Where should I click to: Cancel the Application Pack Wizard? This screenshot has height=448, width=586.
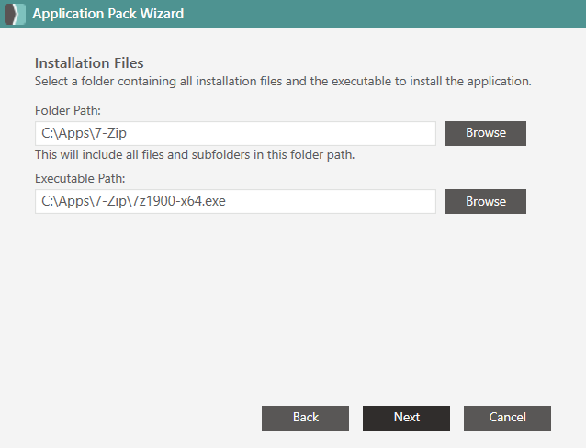pos(507,418)
